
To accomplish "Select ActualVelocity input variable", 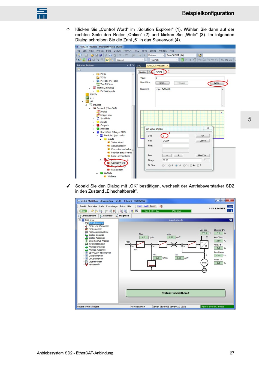I will coord(118,146).
